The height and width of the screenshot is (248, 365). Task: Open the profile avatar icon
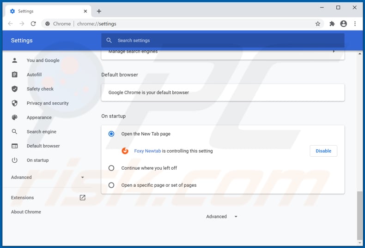click(344, 24)
